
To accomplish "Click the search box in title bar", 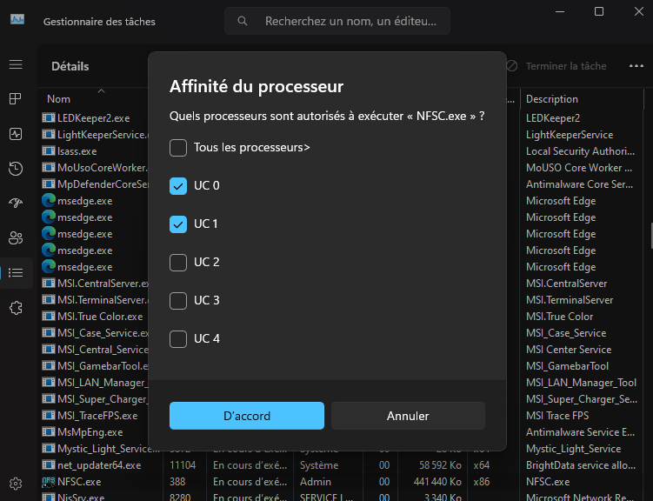I will 348,20.
